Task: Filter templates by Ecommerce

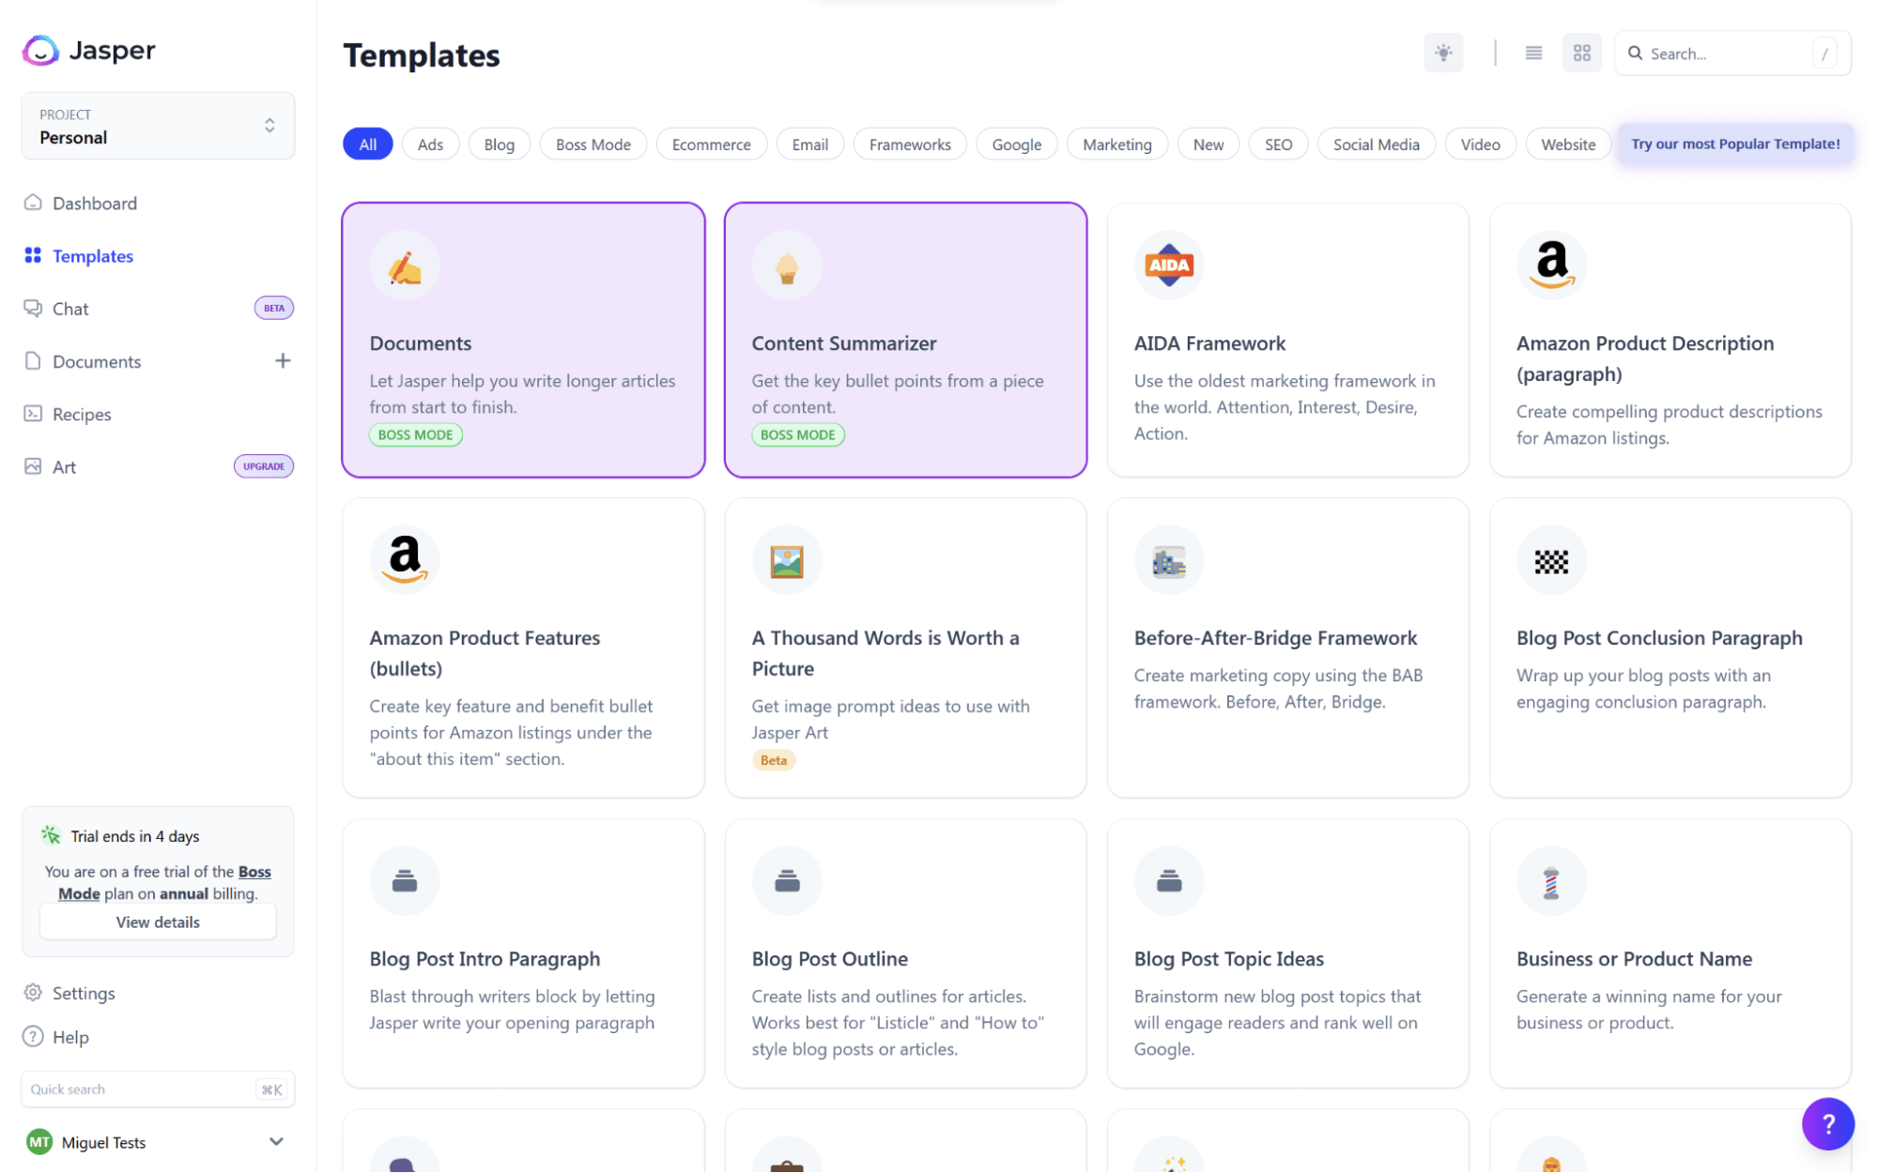Action: click(711, 144)
